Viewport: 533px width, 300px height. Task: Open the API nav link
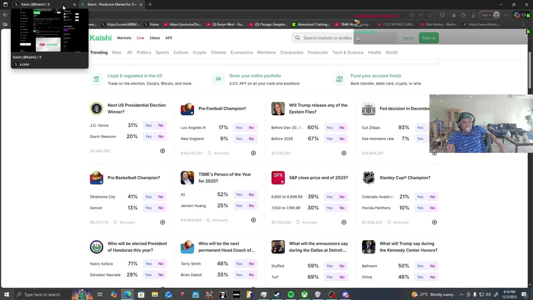pyautogui.click(x=169, y=38)
